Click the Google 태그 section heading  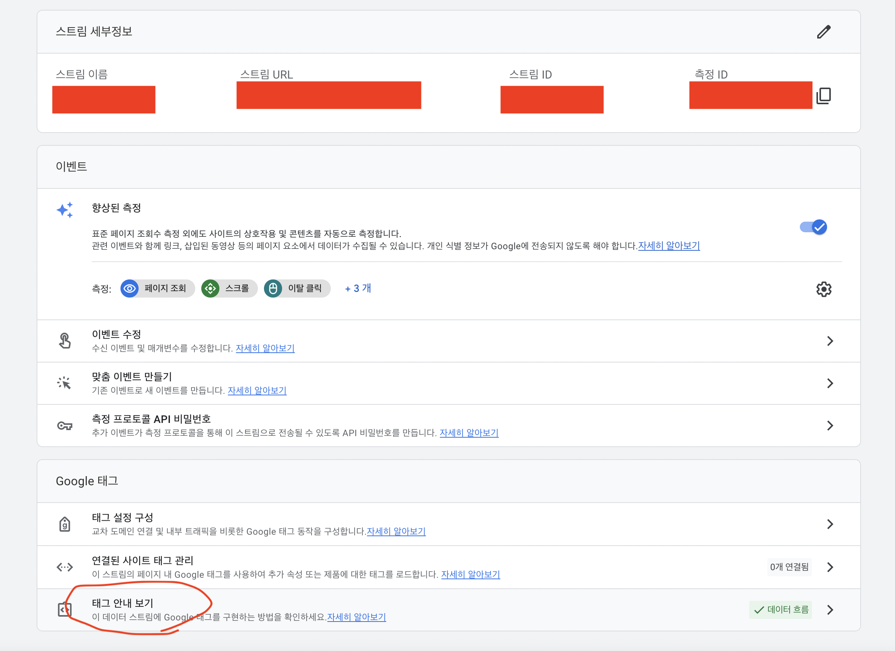point(87,481)
